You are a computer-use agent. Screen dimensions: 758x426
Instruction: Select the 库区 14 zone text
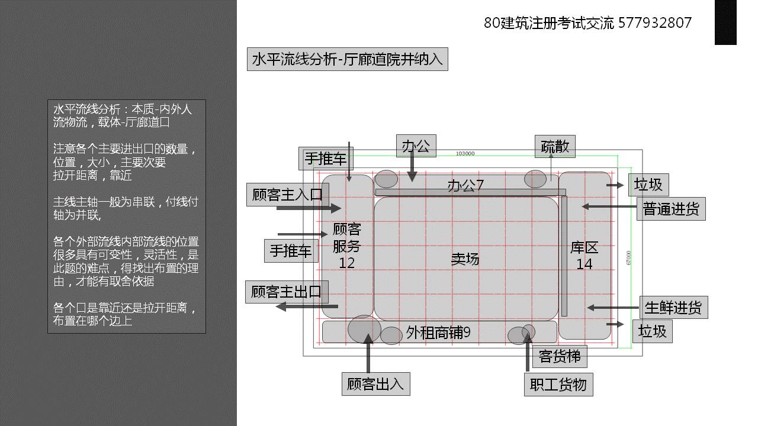coord(584,256)
